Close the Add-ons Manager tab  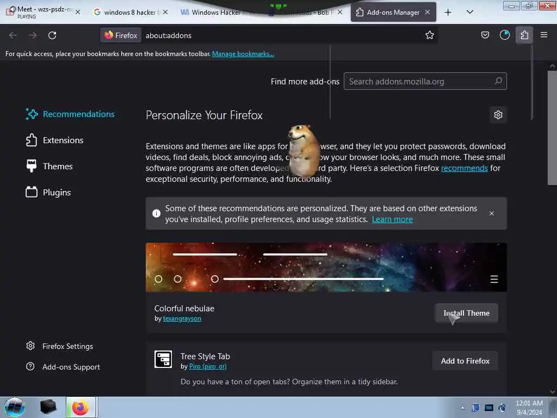coord(428,12)
